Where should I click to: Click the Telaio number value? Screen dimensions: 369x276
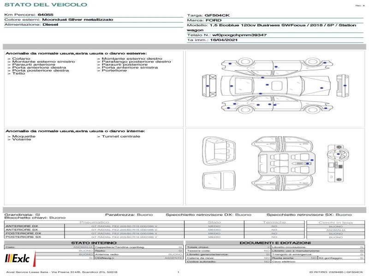[x=239, y=35]
